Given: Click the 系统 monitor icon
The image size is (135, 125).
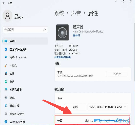Looking at the screenshot, I should (x=6, y=41).
